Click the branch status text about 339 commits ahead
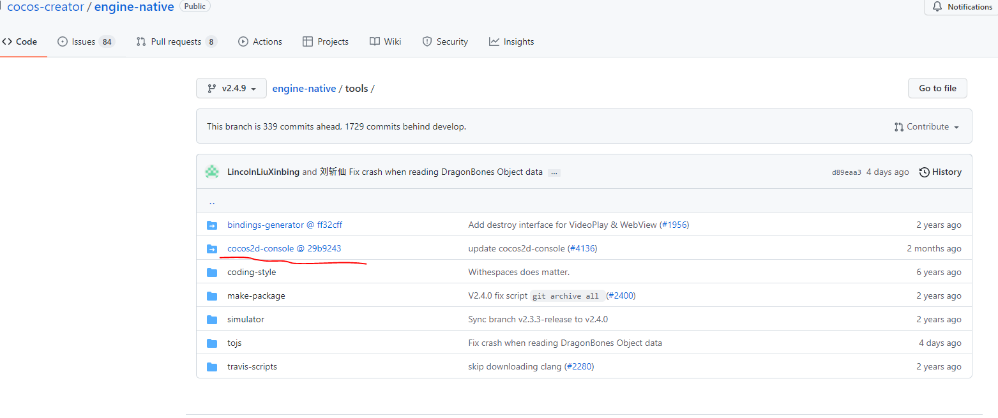998x418 pixels. tap(336, 126)
